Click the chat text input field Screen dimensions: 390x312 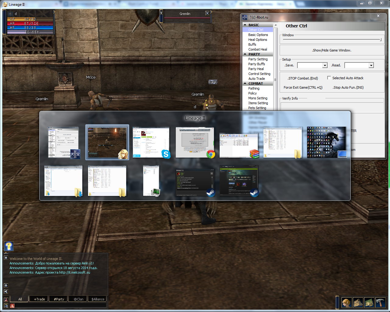(x=61, y=306)
